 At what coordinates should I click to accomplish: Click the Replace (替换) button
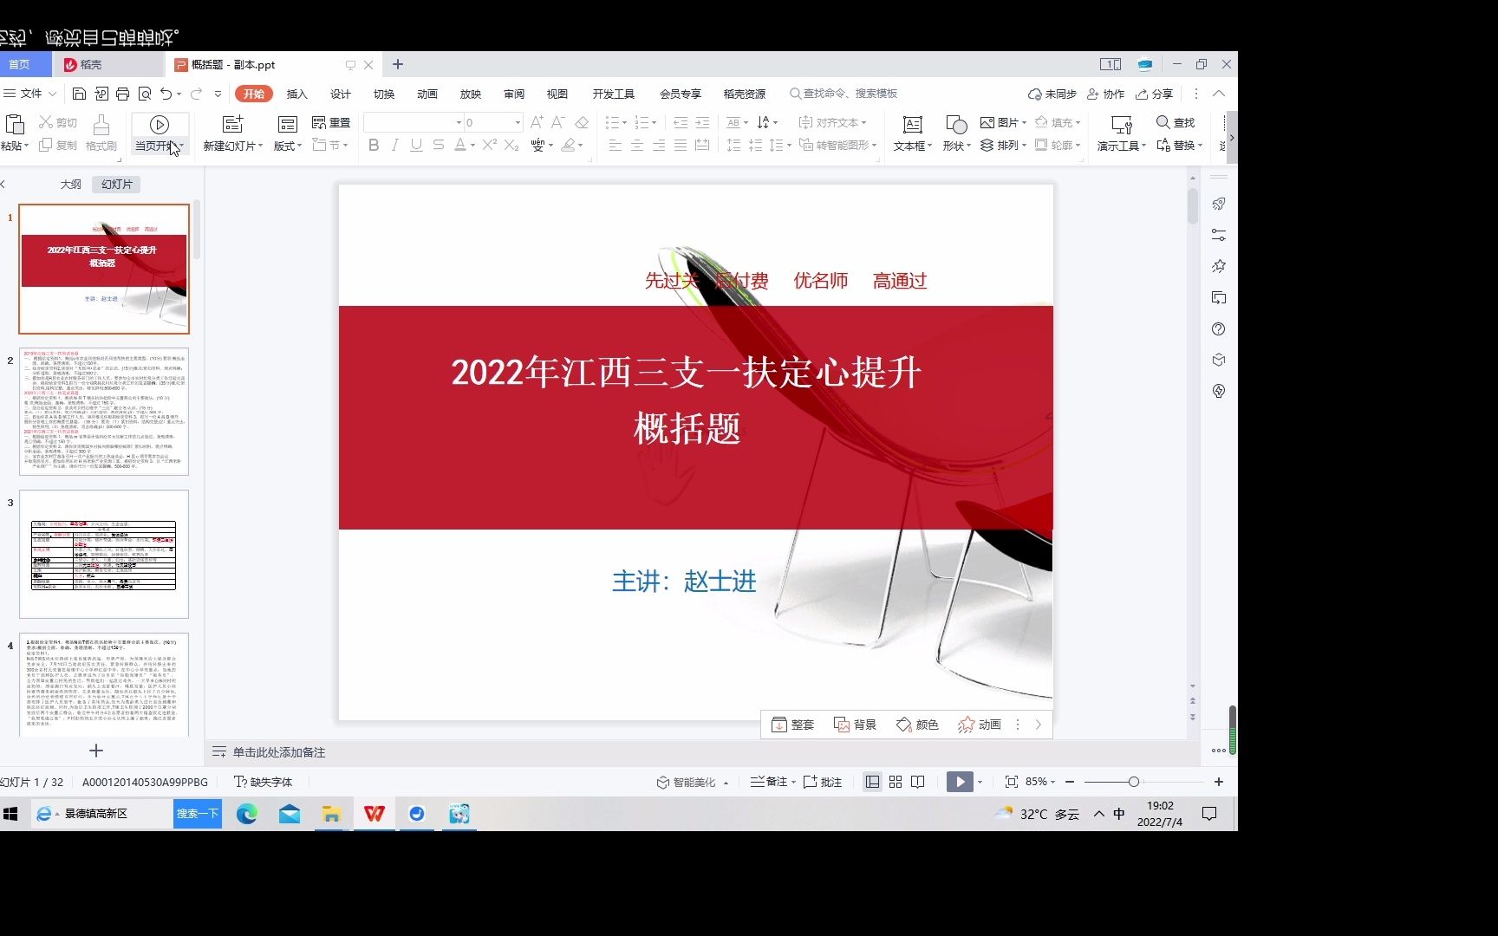click(x=1180, y=146)
